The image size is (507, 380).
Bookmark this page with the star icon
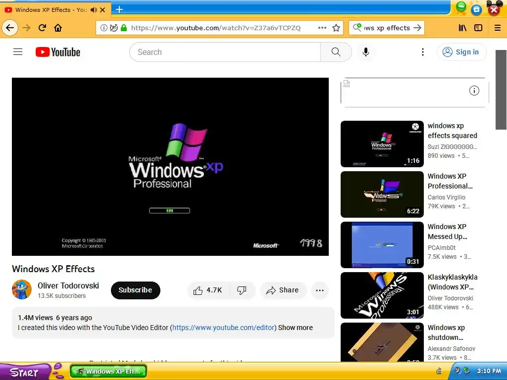336,28
